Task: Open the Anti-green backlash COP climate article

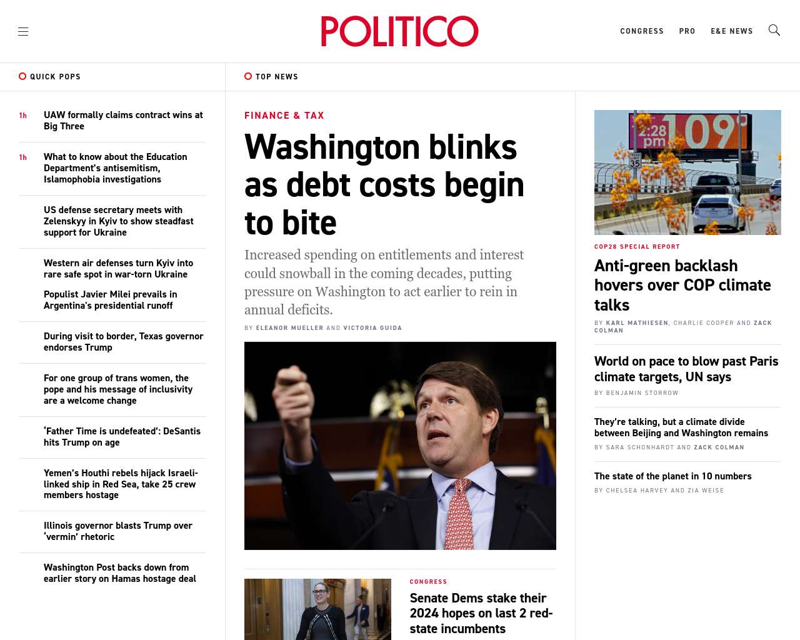Action: 682,285
